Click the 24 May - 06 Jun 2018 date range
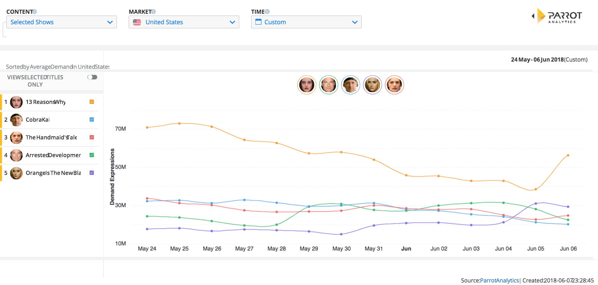The width and height of the screenshot is (598, 285). (537, 59)
